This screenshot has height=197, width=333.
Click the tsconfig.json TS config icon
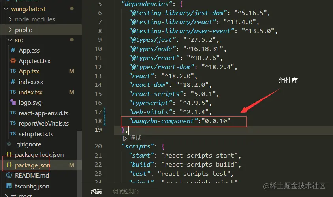click(x=9, y=186)
